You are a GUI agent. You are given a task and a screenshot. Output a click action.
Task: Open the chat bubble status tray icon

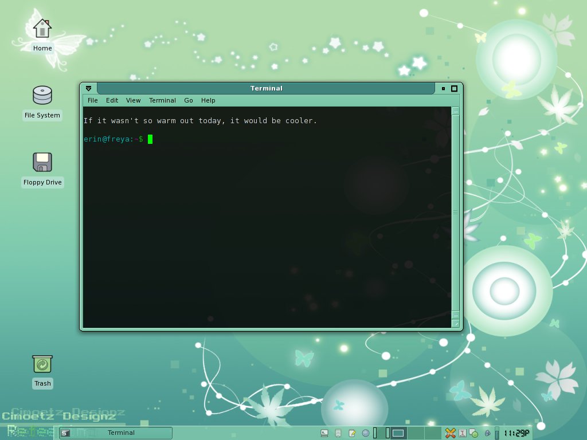point(473,433)
